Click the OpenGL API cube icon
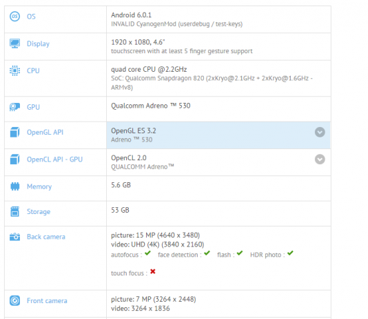The height and width of the screenshot is (319, 368). [x=14, y=132]
